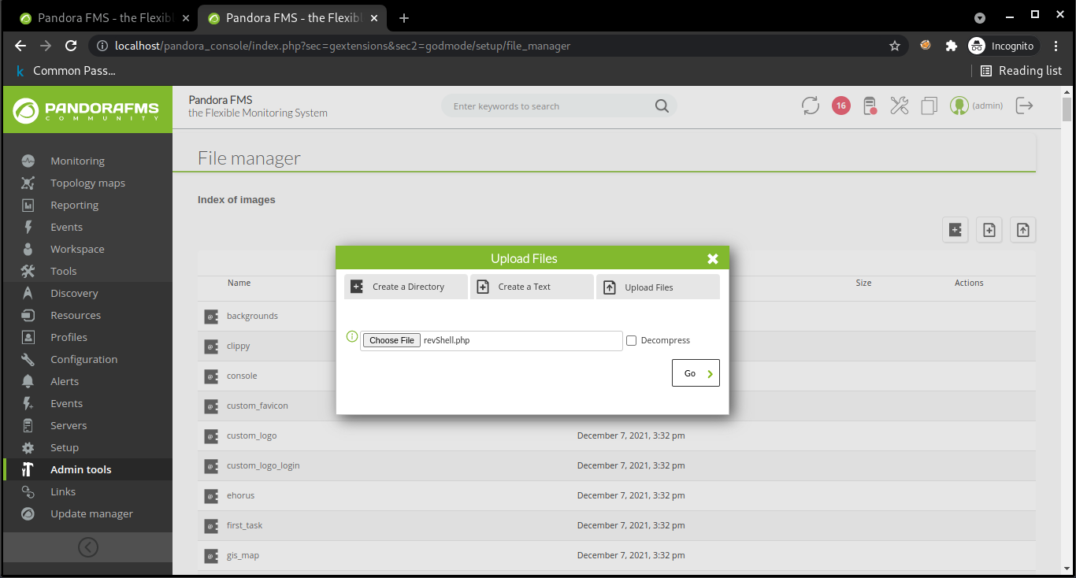Open Chrome's three-dot menu
This screenshot has width=1076, height=578.
1056,46
